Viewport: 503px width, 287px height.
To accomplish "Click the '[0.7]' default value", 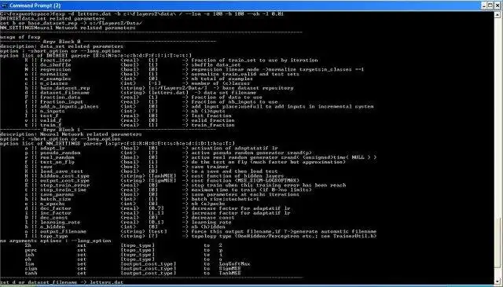I will (x=156, y=208).
